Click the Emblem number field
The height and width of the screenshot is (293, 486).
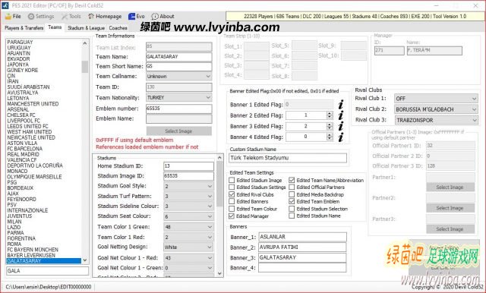pyautogui.click(x=179, y=109)
